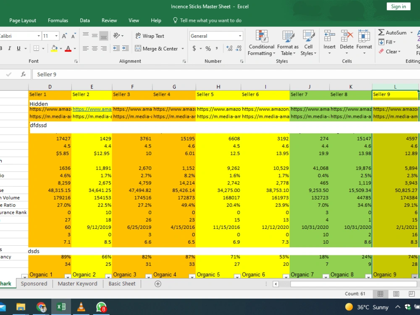Apply comma style
Image resolution: width=420 pixels, height=315 pixels.
tap(217, 48)
